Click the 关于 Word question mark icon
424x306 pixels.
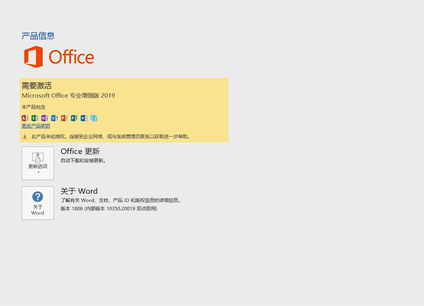[x=38, y=196]
